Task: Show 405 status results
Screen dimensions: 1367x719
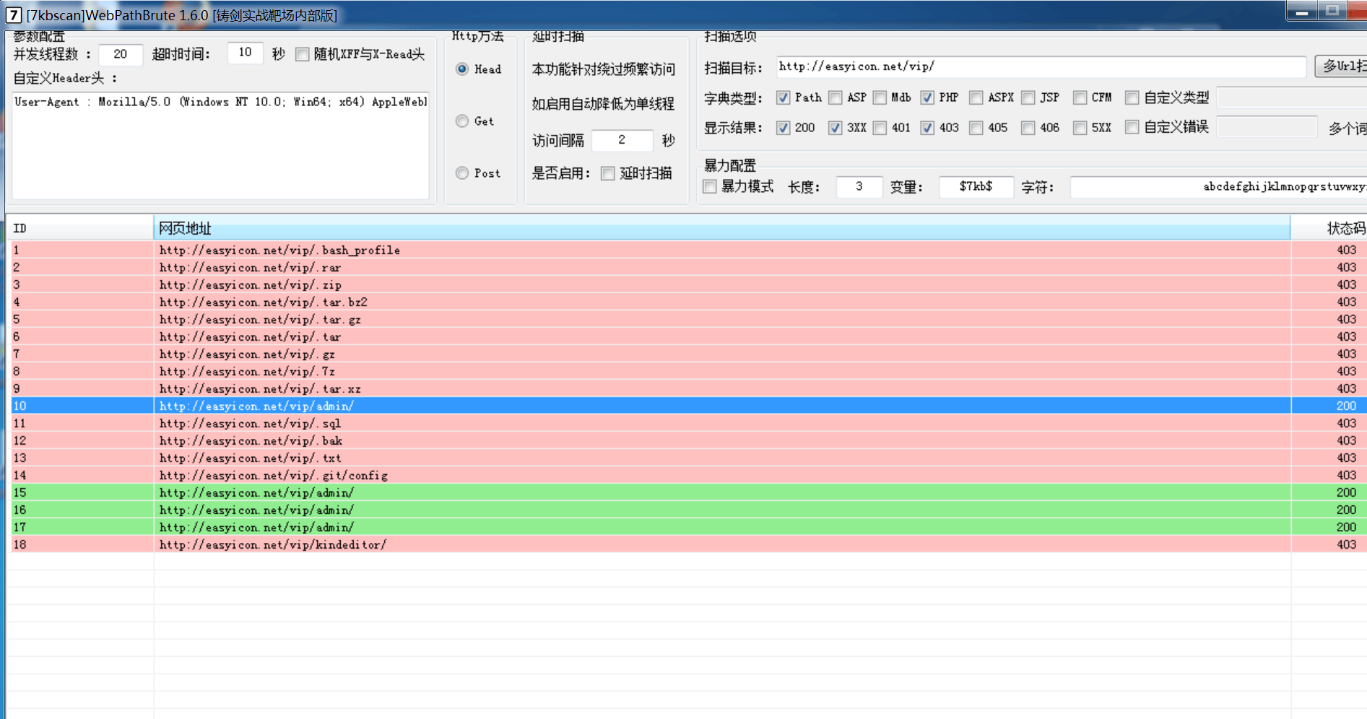Action: pyautogui.click(x=976, y=128)
